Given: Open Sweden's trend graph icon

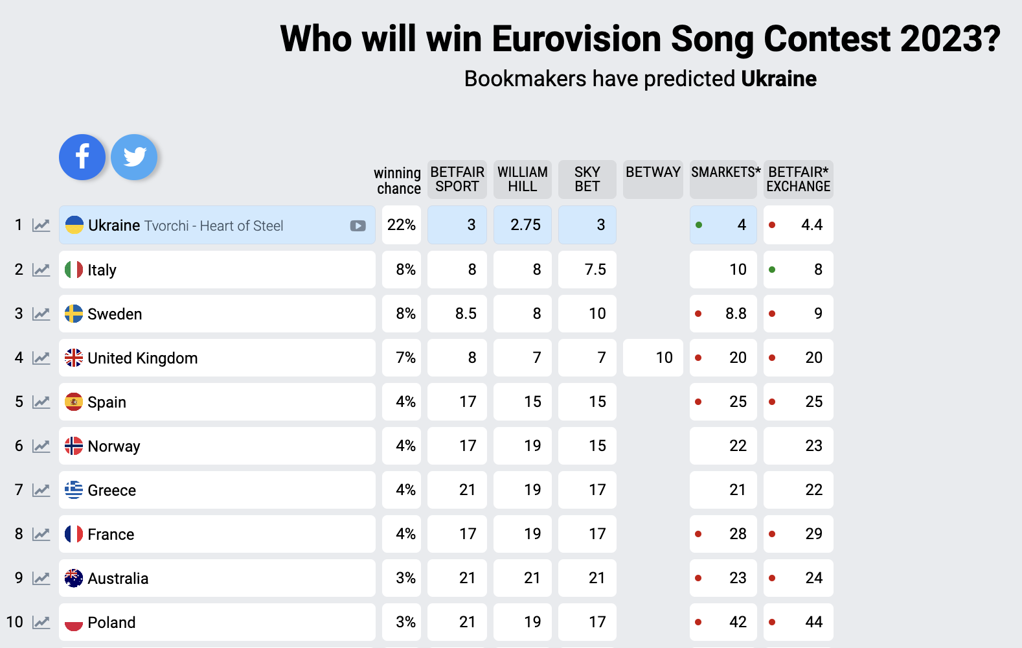Looking at the screenshot, I should click(x=41, y=314).
